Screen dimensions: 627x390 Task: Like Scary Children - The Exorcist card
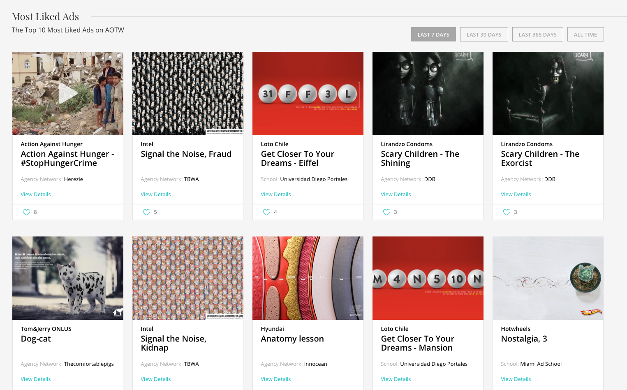pos(507,212)
